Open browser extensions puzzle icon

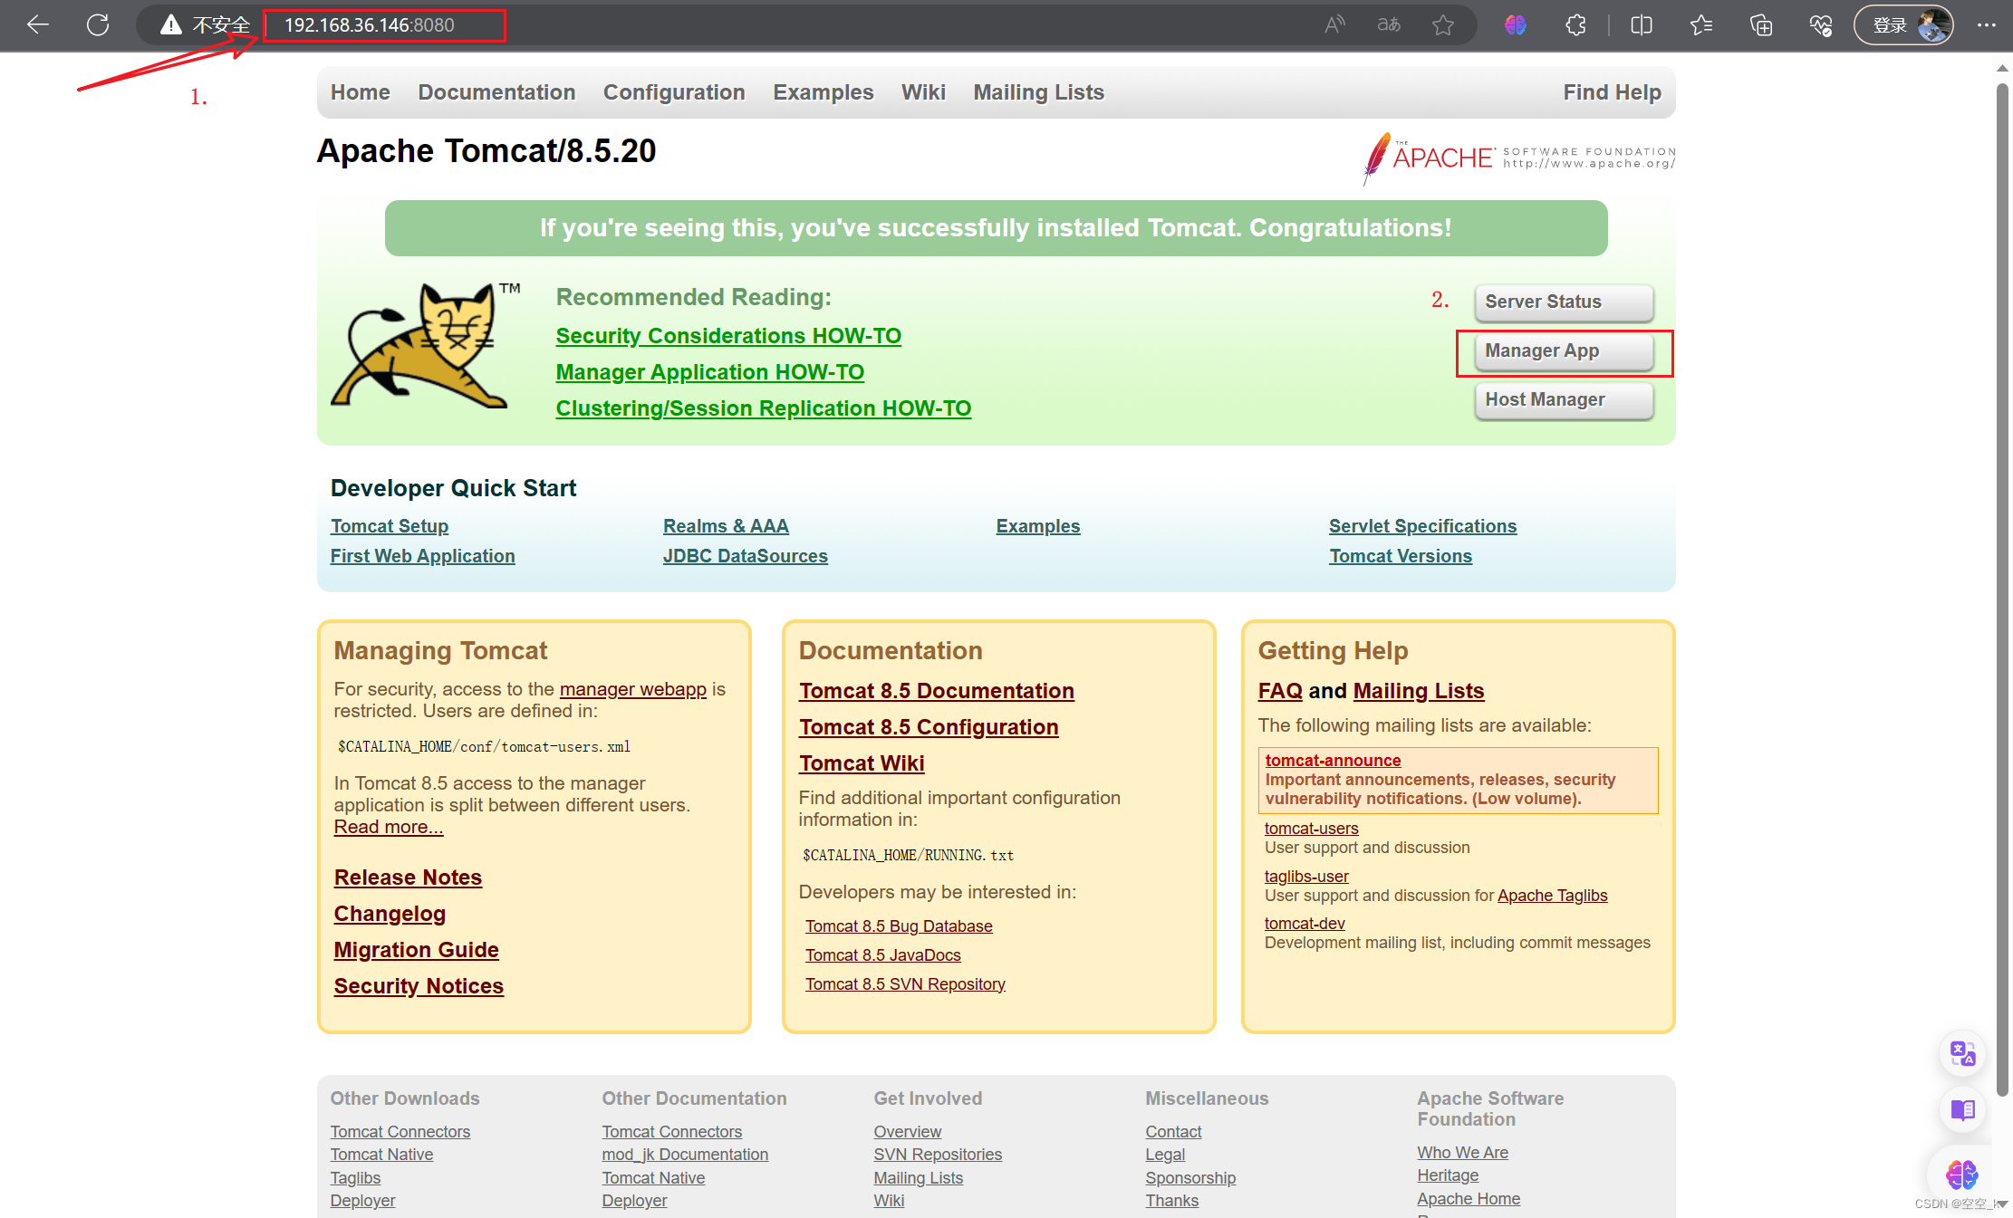[1575, 24]
